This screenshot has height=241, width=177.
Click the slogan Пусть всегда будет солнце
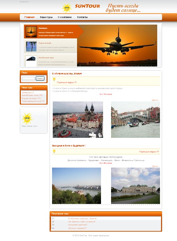click(123, 8)
